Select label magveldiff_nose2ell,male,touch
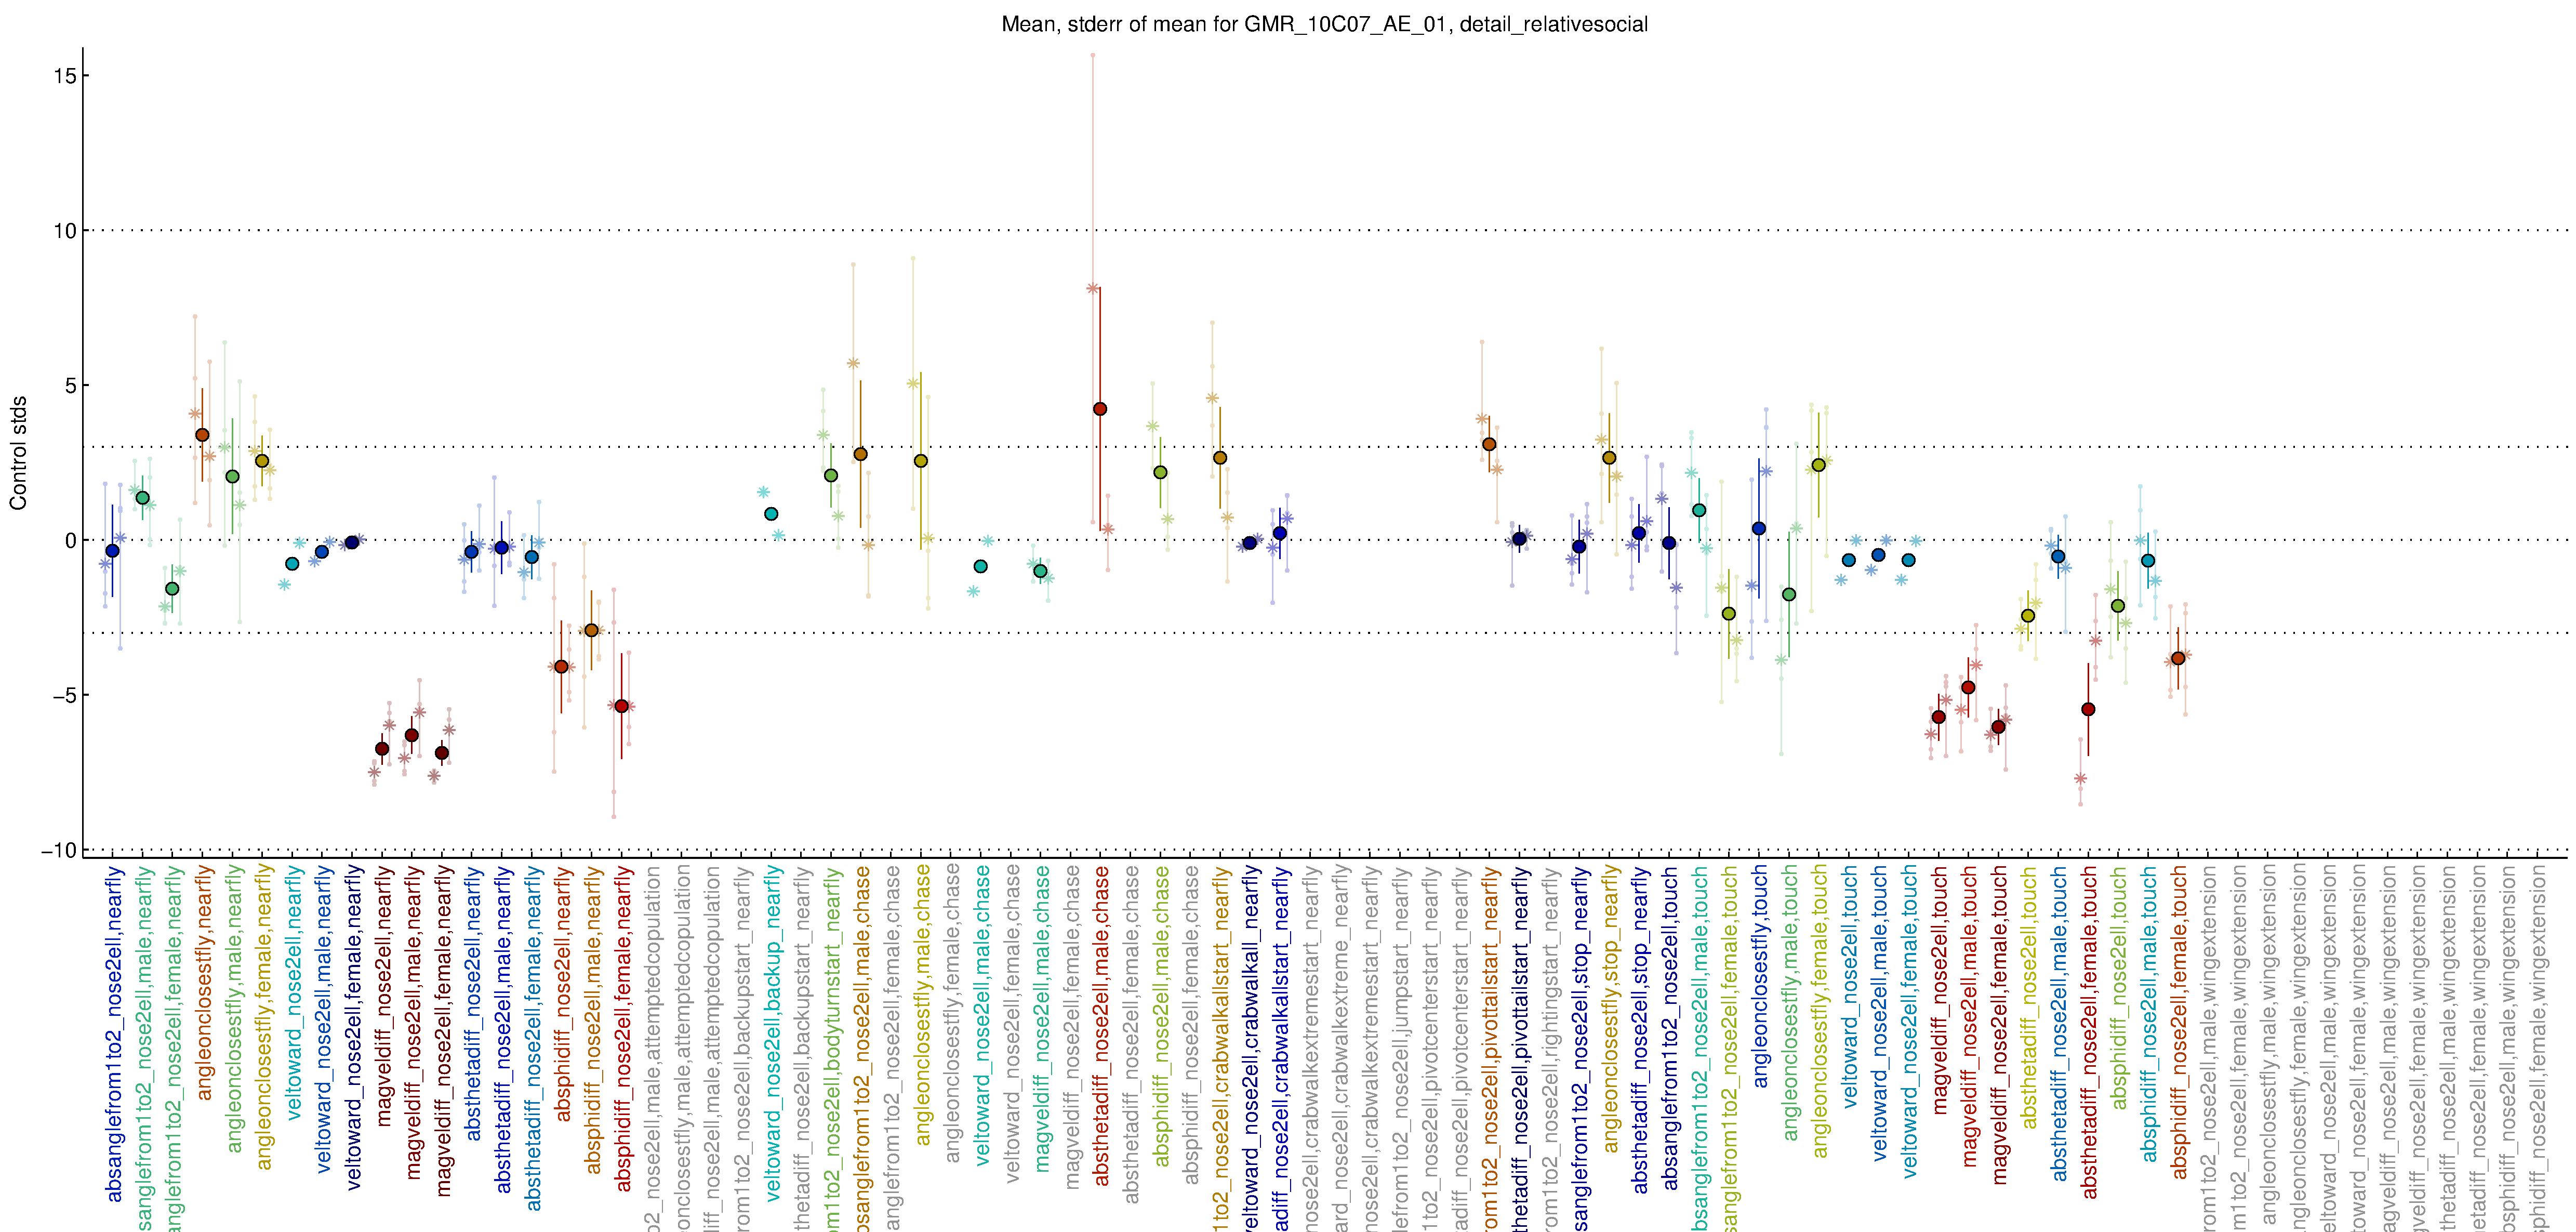The height and width of the screenshot is (1232, 2576). [x=1971, y=1016]
